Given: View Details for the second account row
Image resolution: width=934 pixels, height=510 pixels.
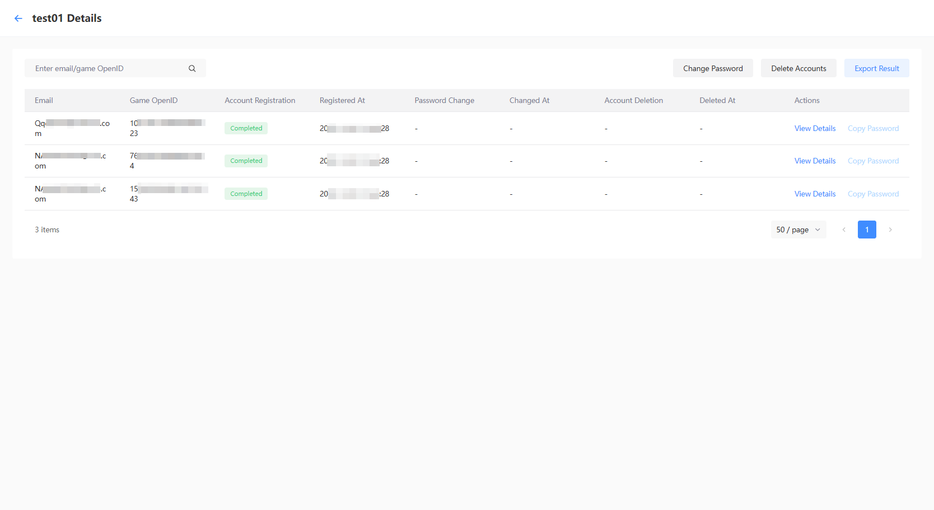Looking at the screenshot, I should (x=815, y=161).
